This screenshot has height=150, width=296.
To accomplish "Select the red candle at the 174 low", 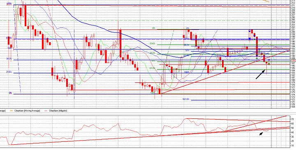I will click(x=160, y=91).
